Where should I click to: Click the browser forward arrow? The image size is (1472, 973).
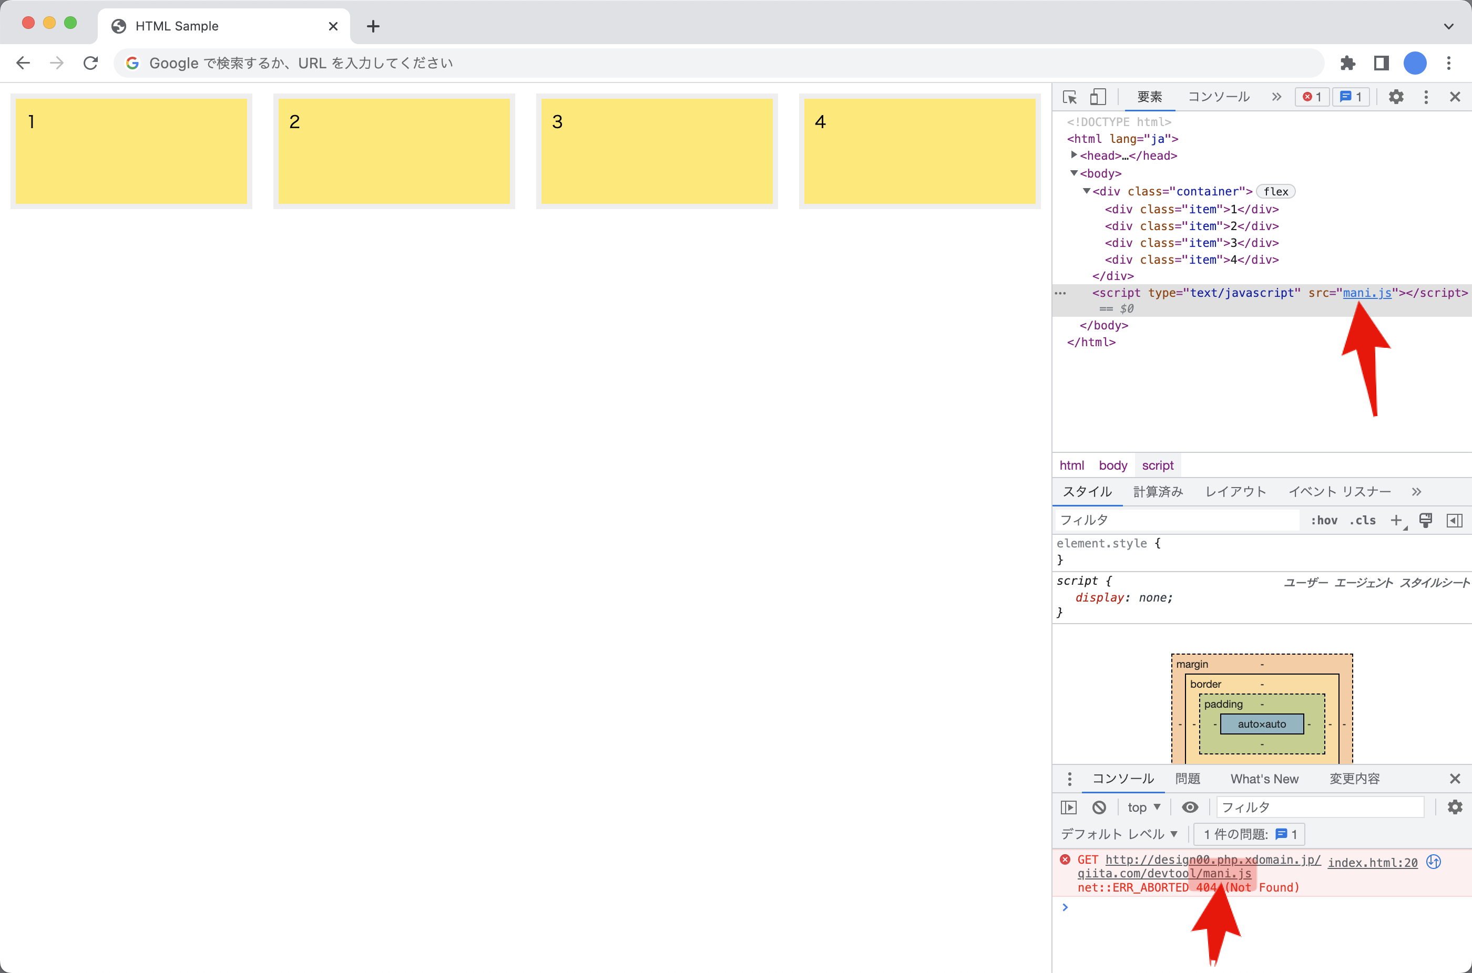[x=57, y=63]
